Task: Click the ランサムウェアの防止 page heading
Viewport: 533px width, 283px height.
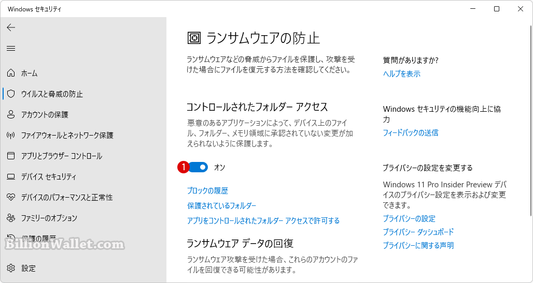Action: point(263,38)
